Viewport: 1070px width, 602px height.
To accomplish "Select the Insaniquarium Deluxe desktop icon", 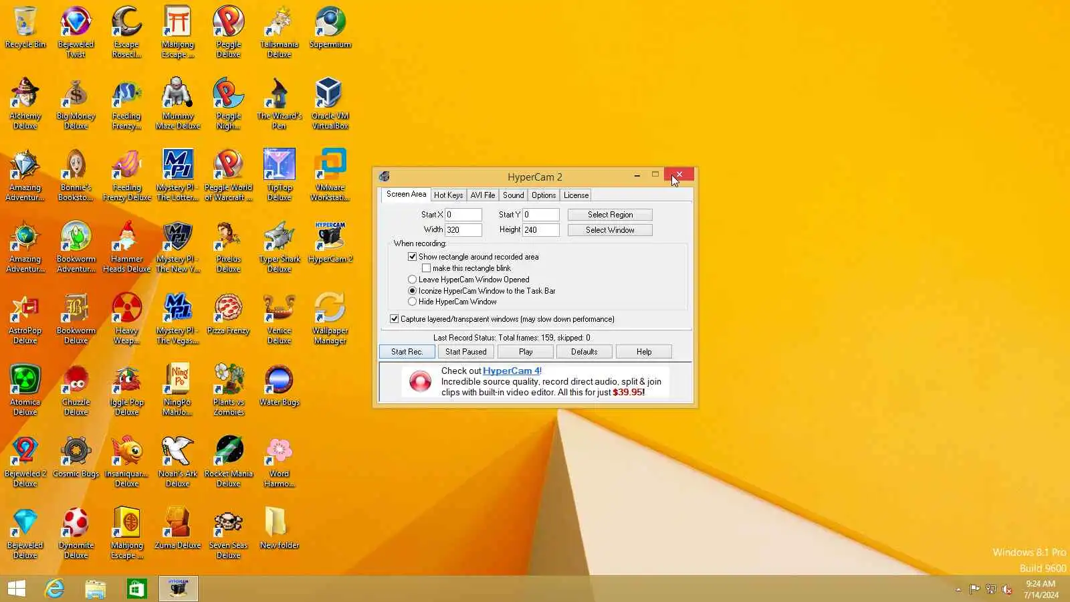I will click(x=127, y=462).
